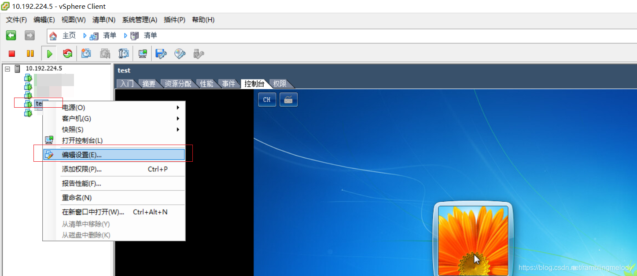Click the VM icon beside the test entry
637x276 pixels.
(x=28, y=104)
